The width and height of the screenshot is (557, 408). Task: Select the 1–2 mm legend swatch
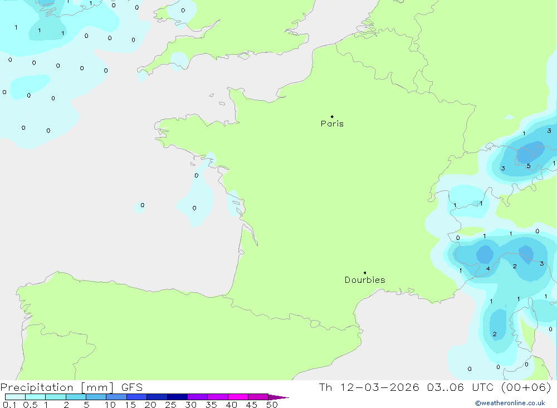coord(56,397)
